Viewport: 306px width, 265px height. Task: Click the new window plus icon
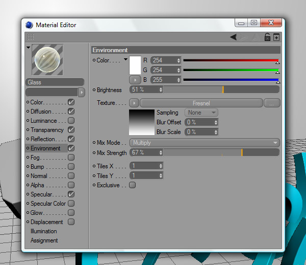coord(276,37)
